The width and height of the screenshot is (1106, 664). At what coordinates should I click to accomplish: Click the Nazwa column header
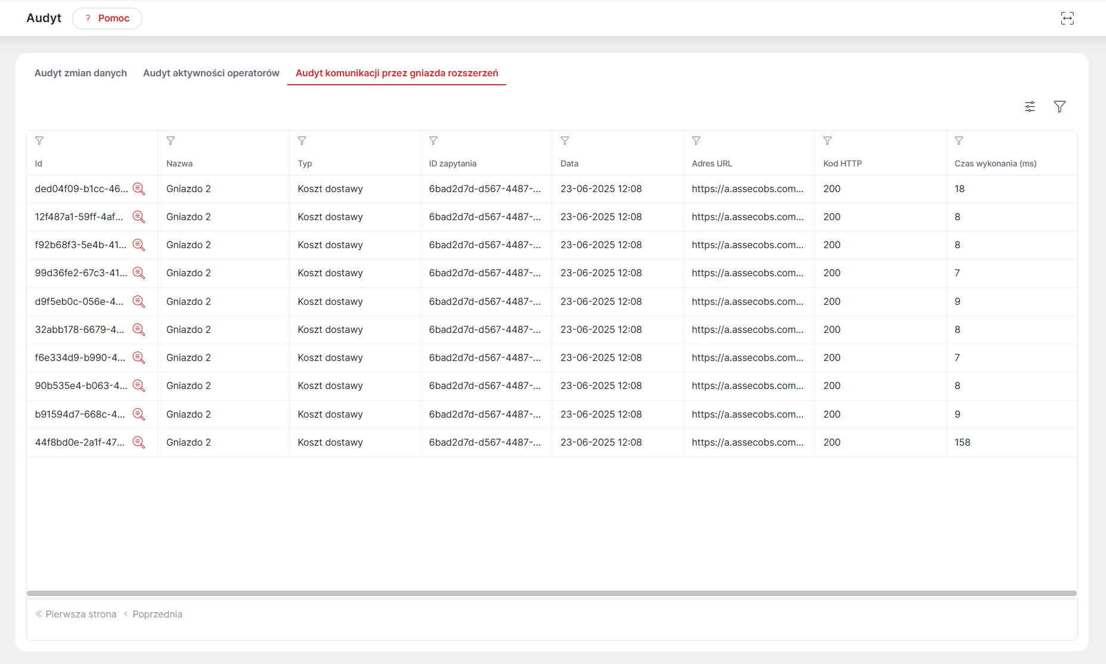click(179, 163)
